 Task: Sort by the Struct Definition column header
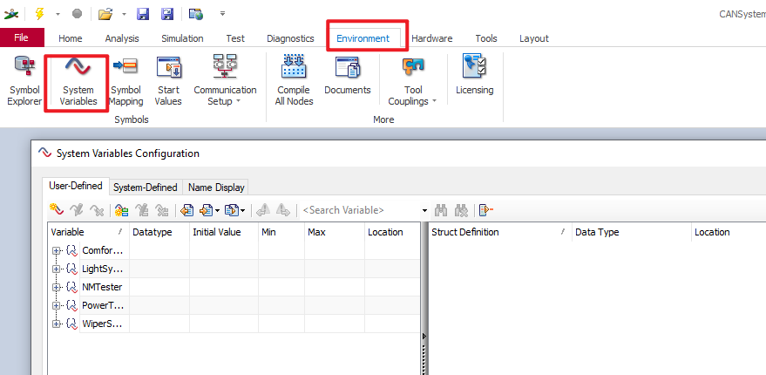(499, 232)
